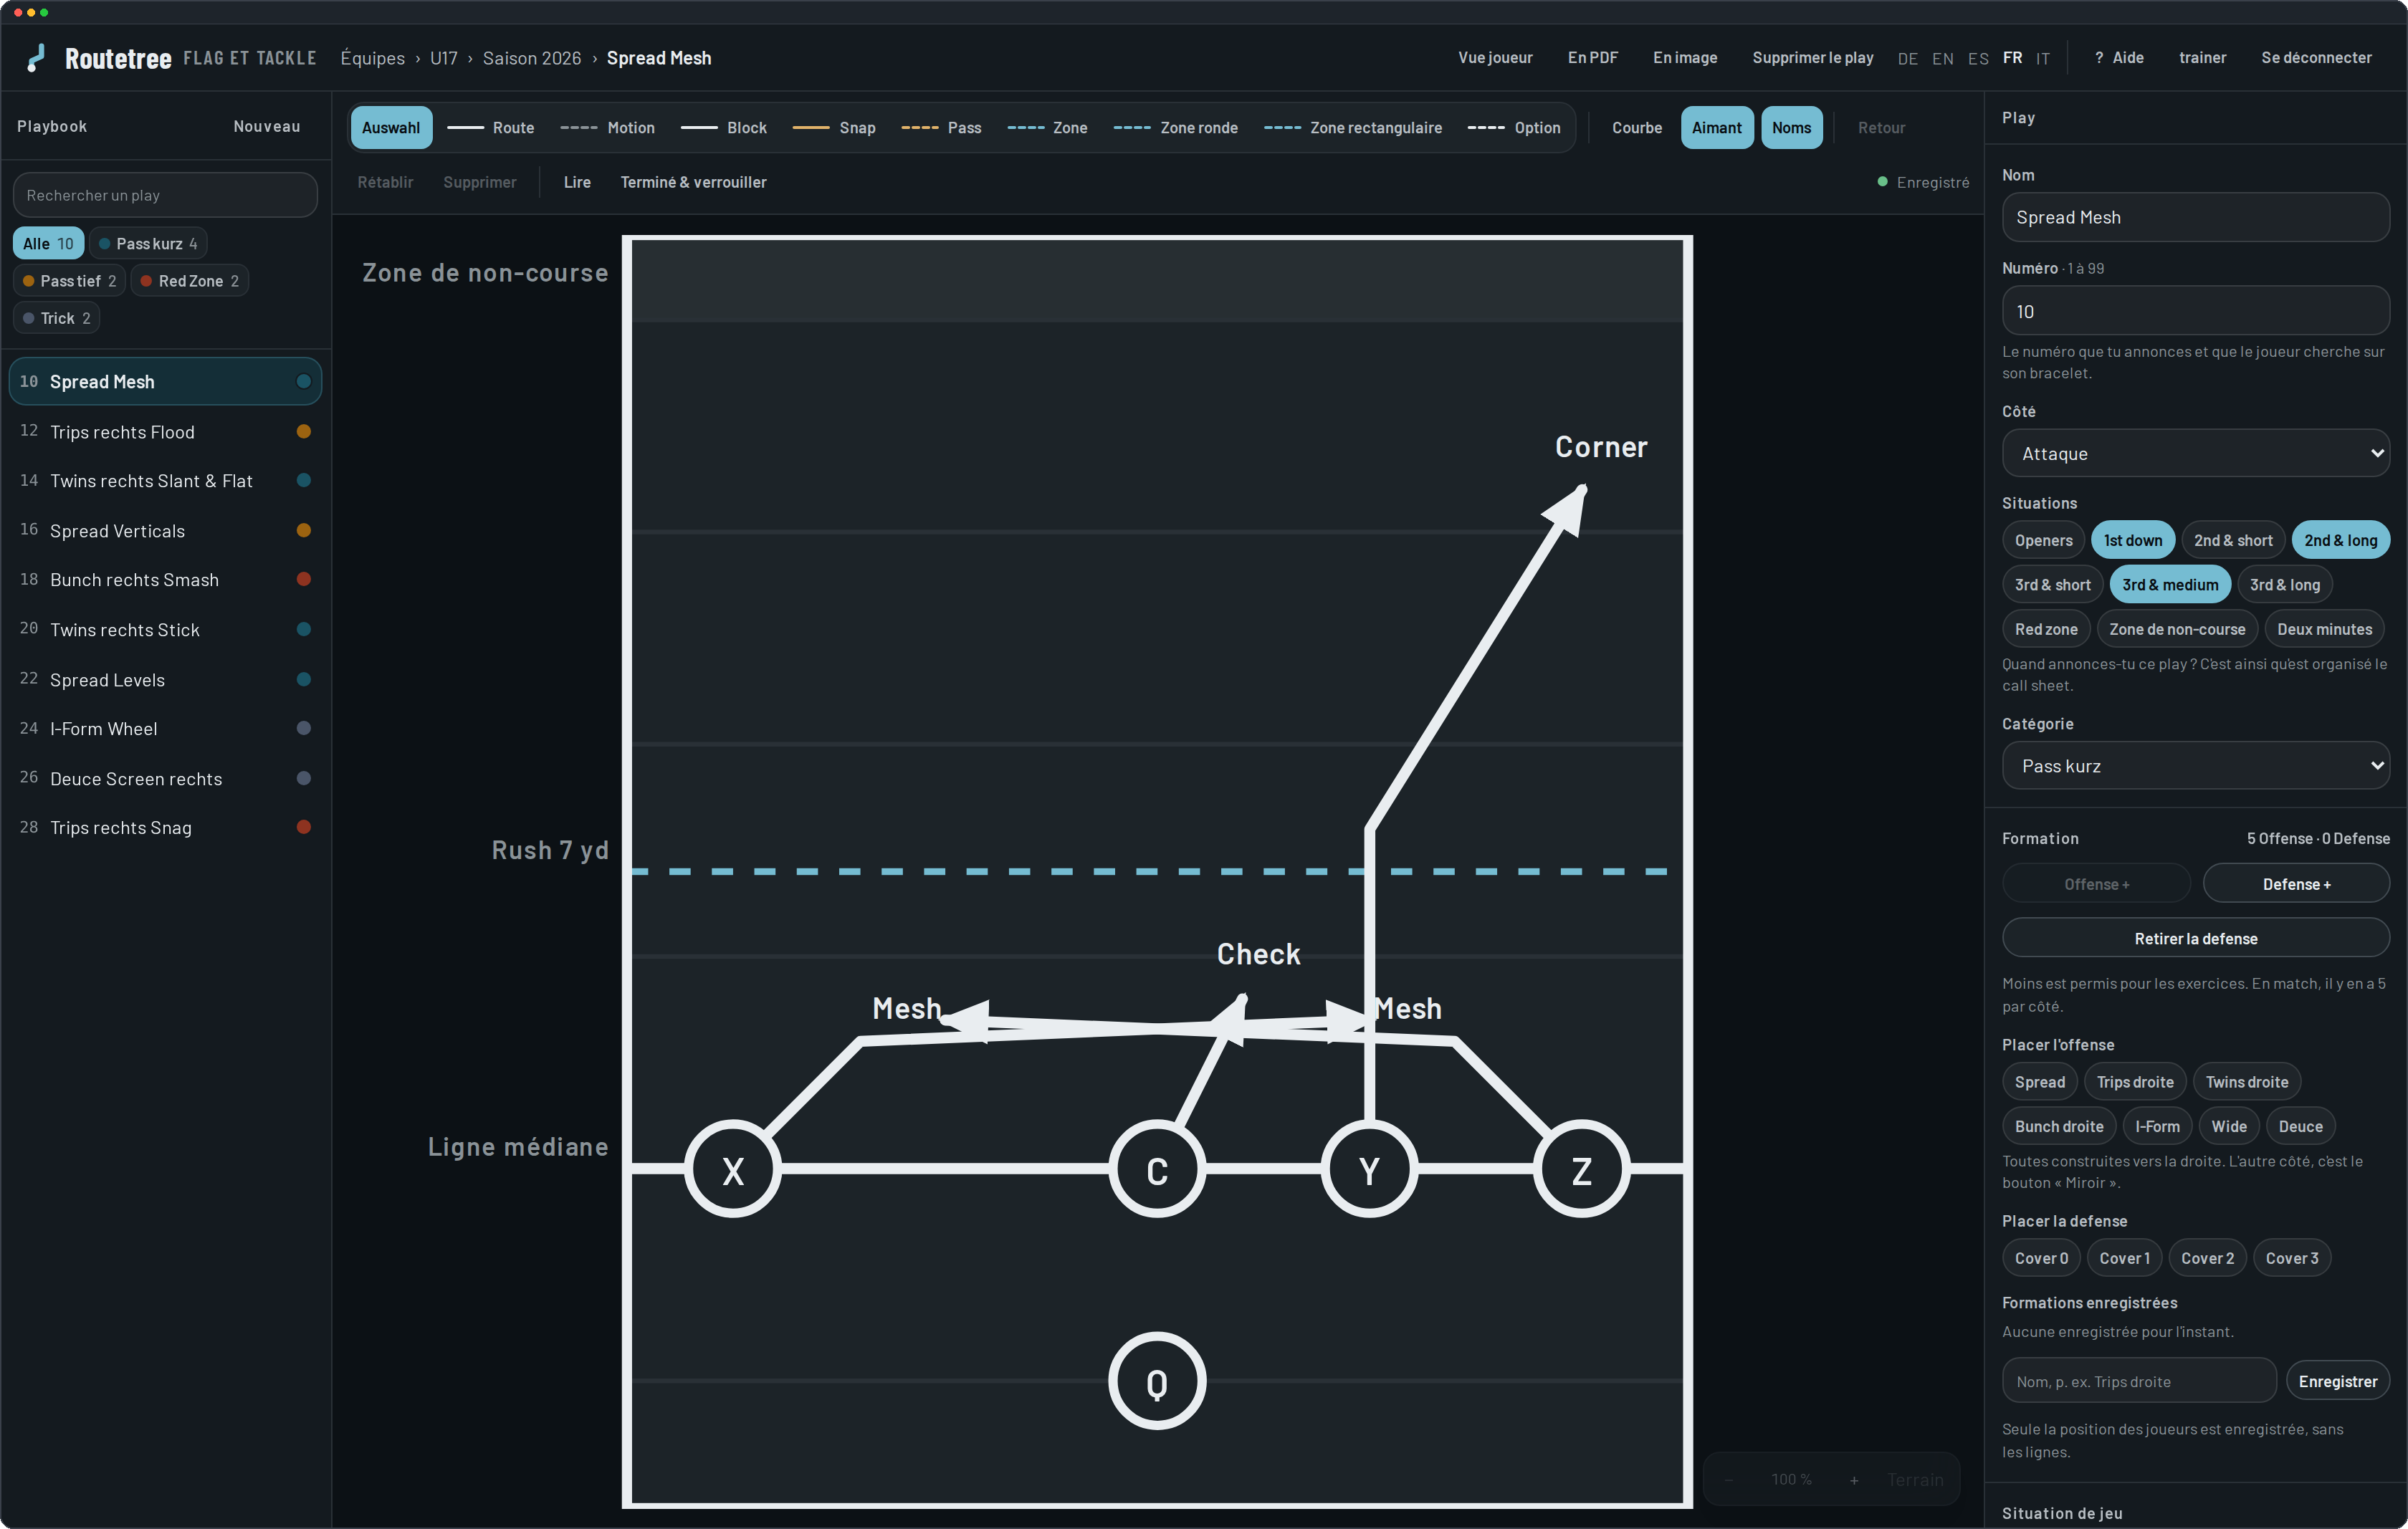Image resolution: width=2408 pixels, height=1529 pixels.
Task: Export the play En PDF
Action: coord(1592,58)
